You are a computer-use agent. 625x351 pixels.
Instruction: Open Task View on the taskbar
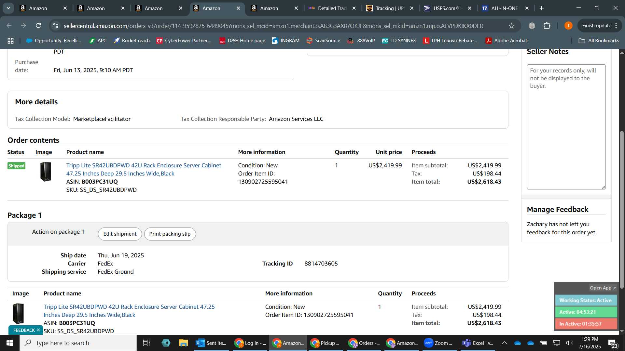tap(146, 343)
